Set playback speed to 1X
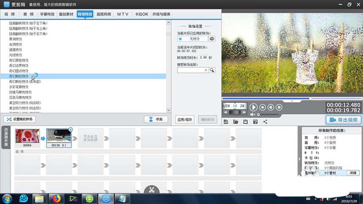363x204 pixels. (x=235, y=106)
